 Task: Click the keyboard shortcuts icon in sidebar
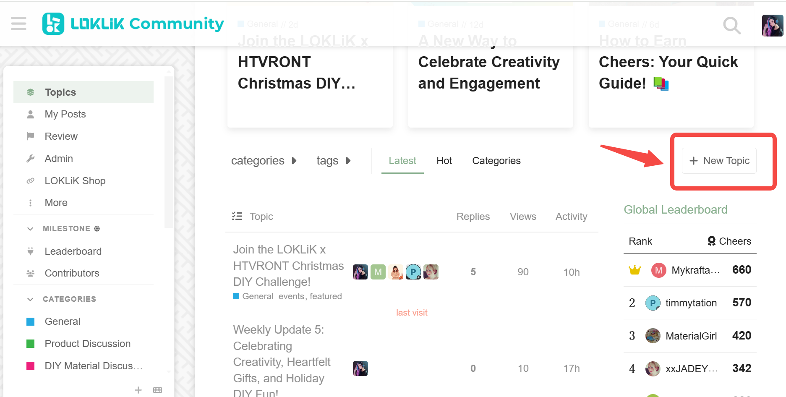tap(158, 390)
